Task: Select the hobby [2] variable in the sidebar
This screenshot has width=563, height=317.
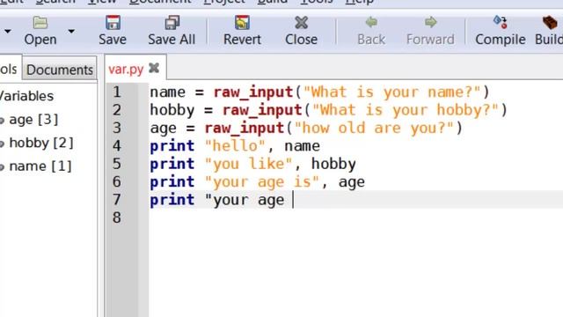Action: click(x=41, y=143)
